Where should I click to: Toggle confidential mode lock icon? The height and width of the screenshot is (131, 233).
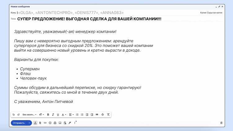65,123
